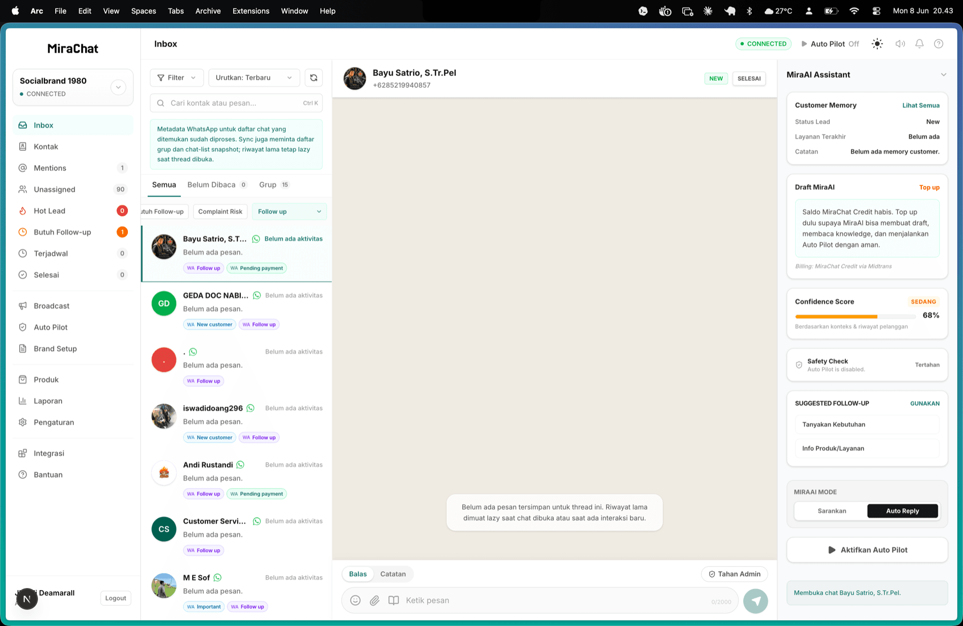The width and height of the screenshot is (963, 626).
Task: Open knowledge book icon in composer
Action: (394, 600)
